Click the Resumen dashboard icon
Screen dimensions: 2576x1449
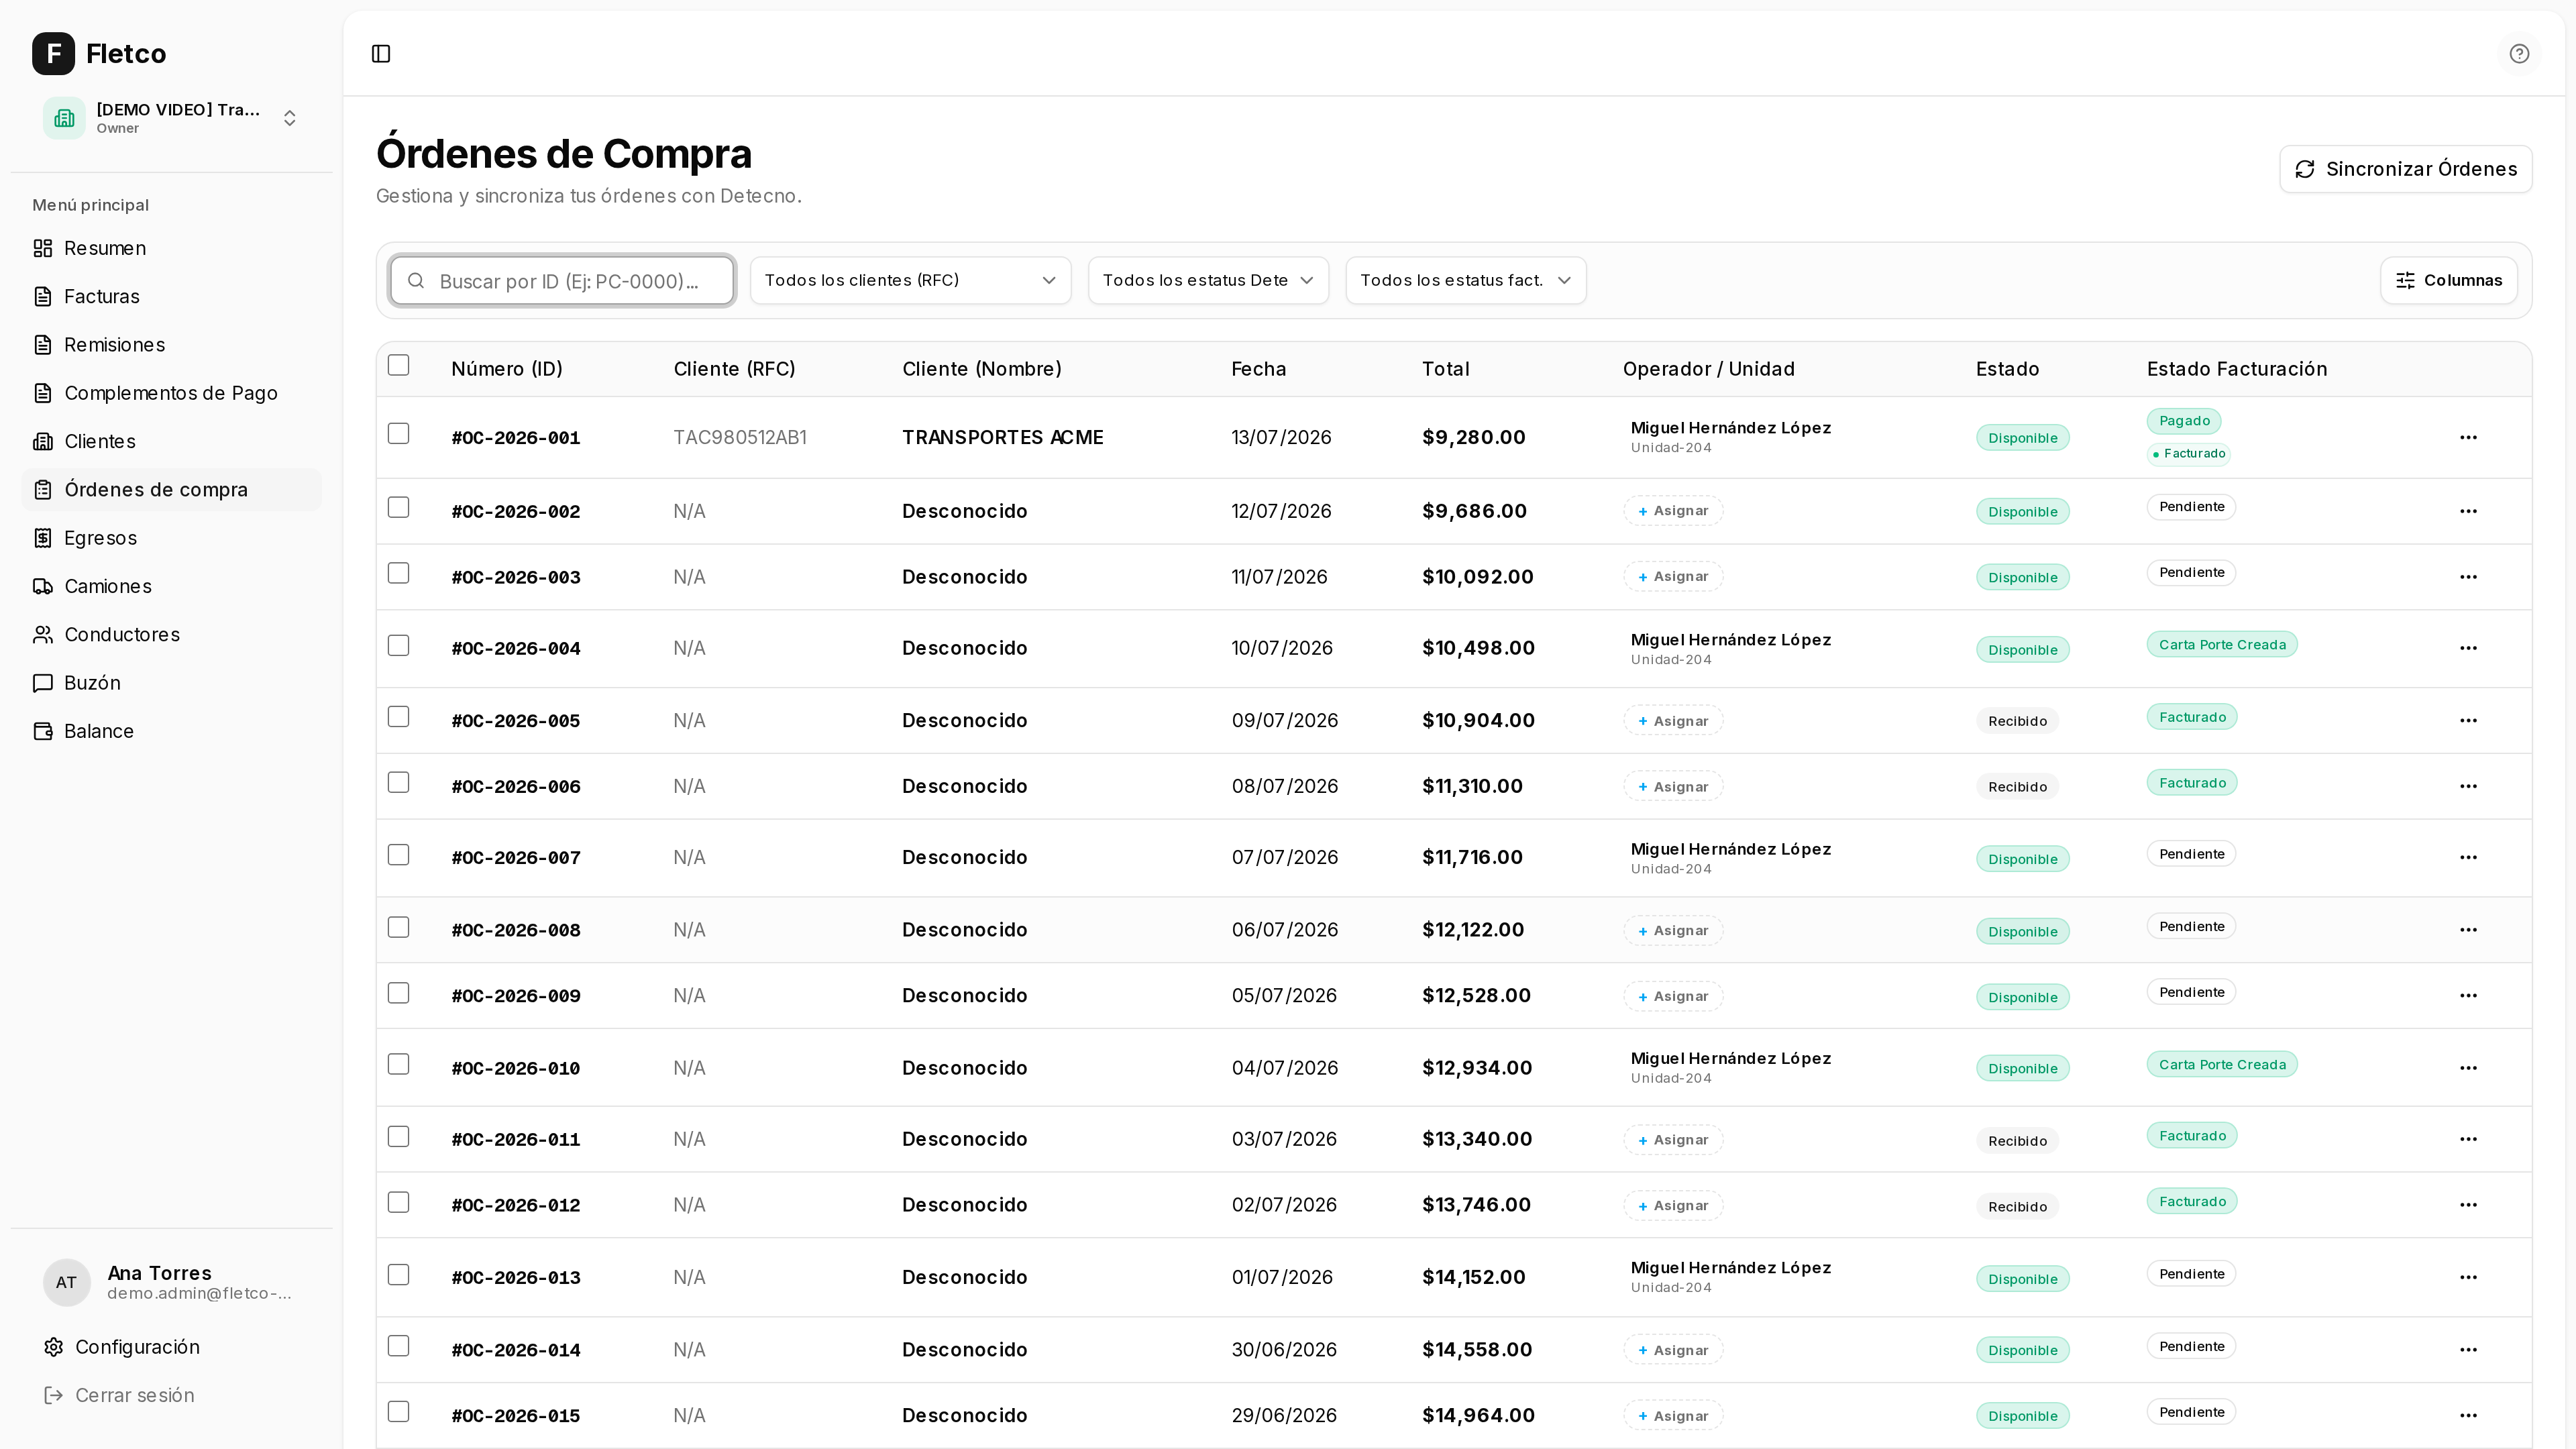click(43, 248)
